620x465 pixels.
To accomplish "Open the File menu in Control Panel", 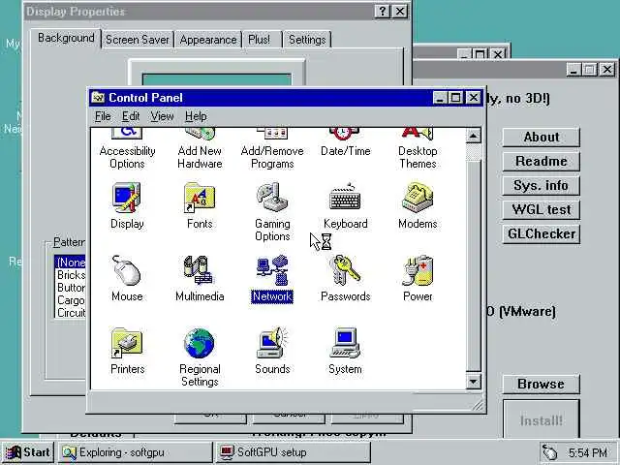I will (x=103, y=116).
